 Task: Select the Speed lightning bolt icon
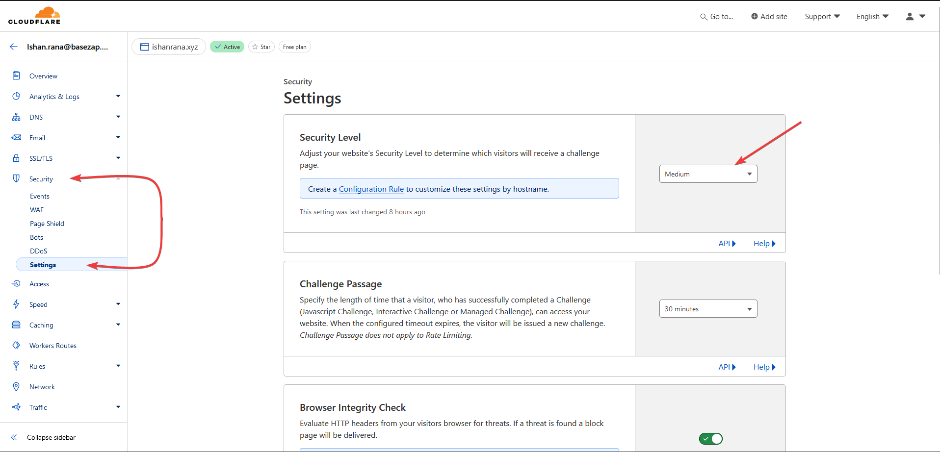pyautogui.click(x=16, y=304)
